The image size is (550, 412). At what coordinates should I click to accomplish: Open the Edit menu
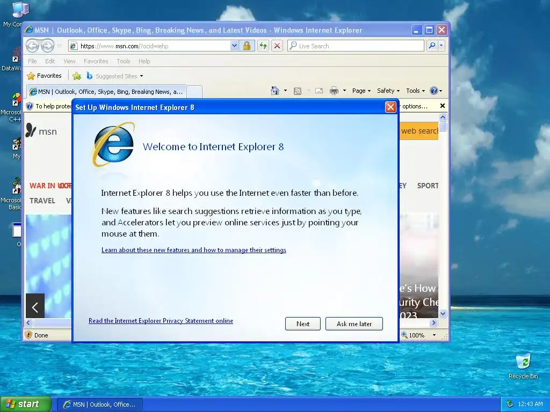click(50, 61)
